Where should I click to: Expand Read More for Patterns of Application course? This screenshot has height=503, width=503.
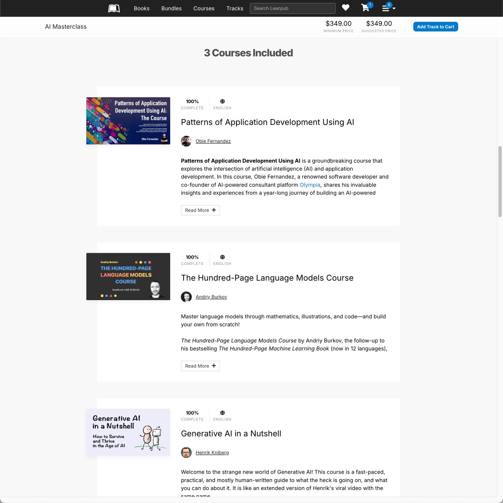[x=200, y=210]
